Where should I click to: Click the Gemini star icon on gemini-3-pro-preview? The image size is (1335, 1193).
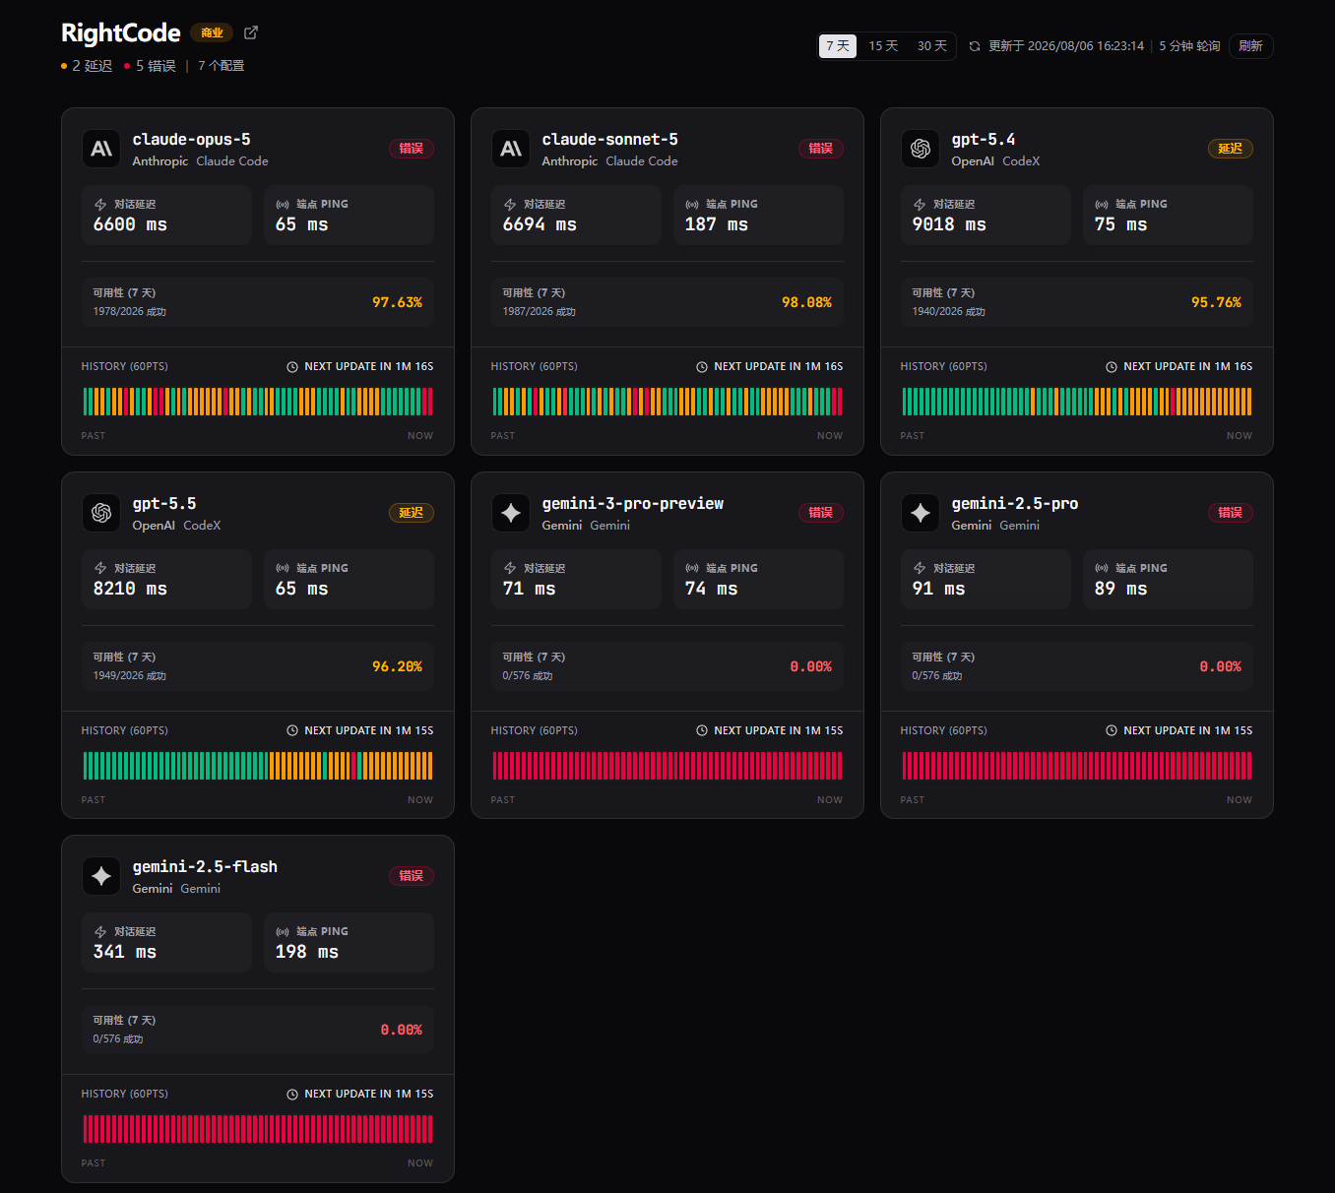pos(511,513)
